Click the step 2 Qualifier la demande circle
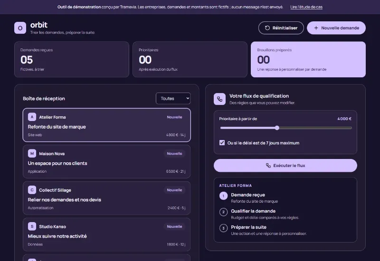 tap(223, 212)
